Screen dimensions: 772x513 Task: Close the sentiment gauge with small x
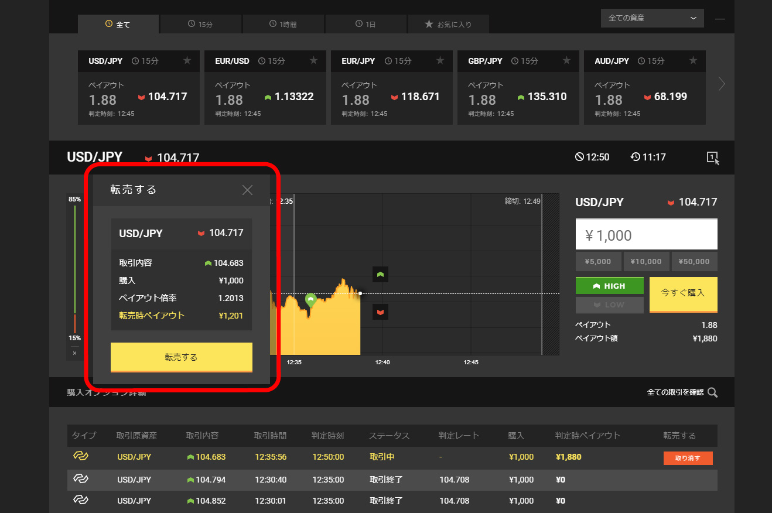click(x=74, y=353)
